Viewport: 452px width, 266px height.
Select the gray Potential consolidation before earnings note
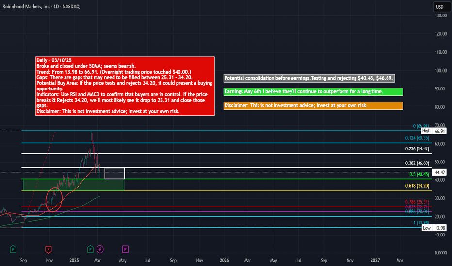click(x=309, y=78)
